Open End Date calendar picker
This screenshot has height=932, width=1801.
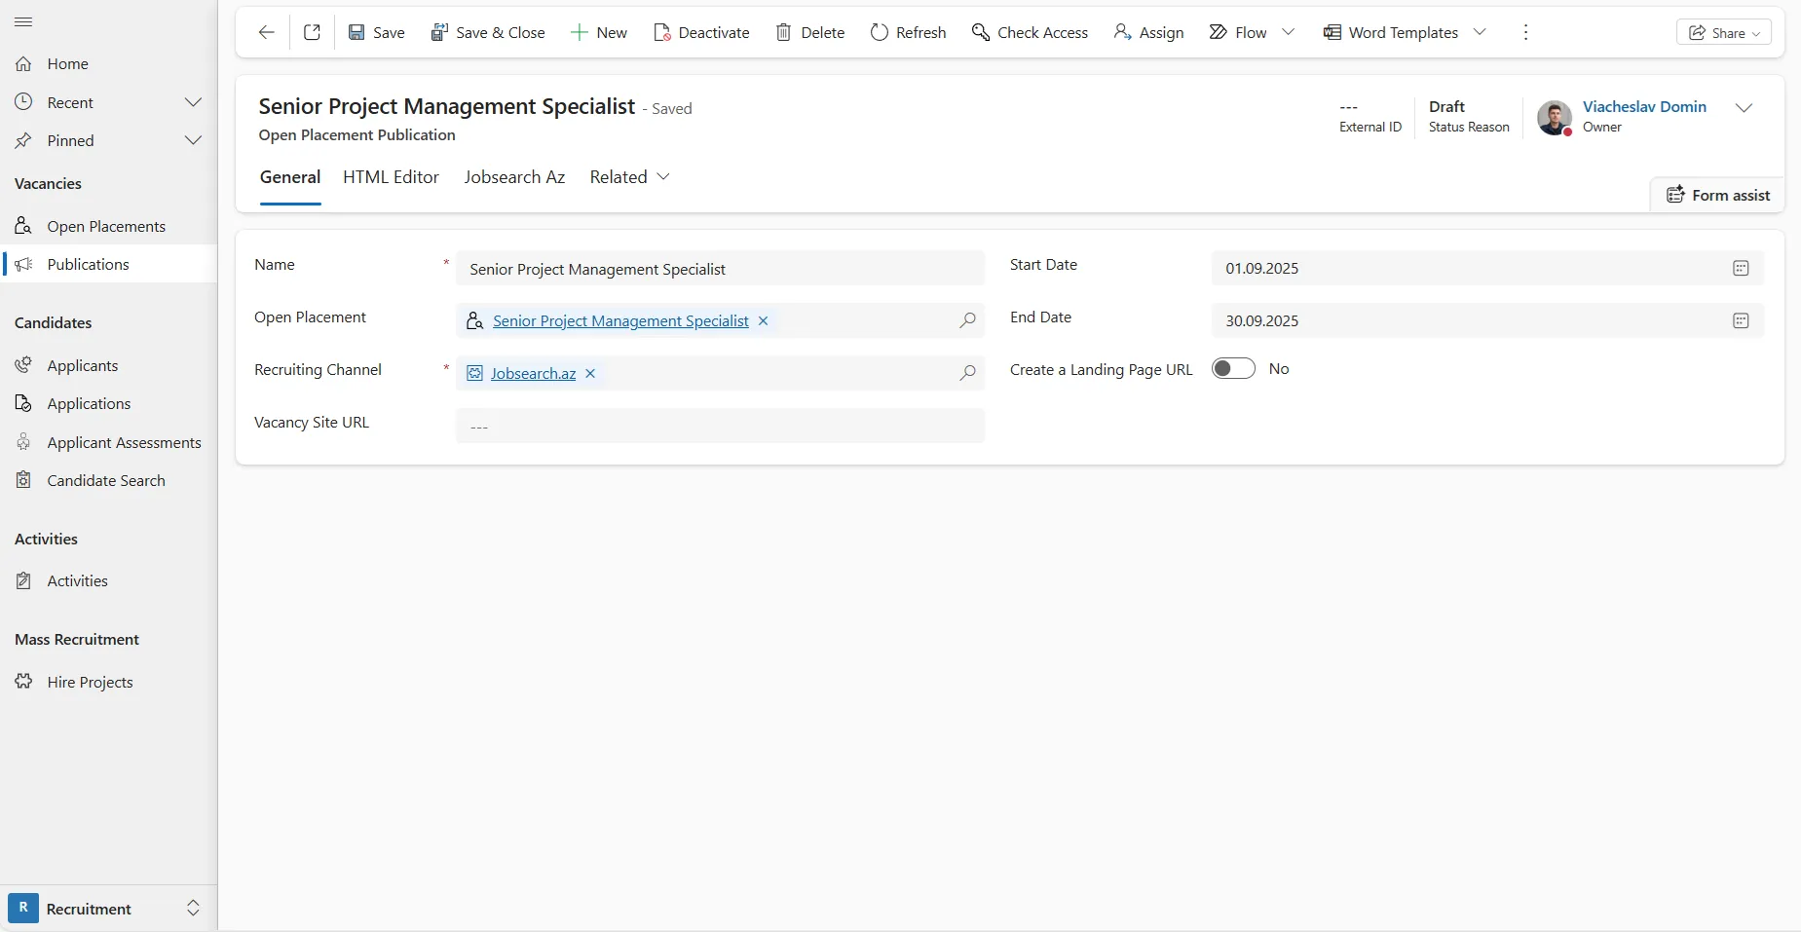pyautogui.click(x=1741, y=321)
